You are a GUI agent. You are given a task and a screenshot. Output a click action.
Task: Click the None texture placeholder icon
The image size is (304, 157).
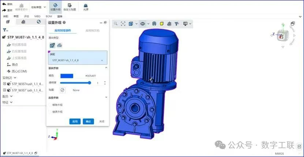pyautogui.click(x=62, y=90)
